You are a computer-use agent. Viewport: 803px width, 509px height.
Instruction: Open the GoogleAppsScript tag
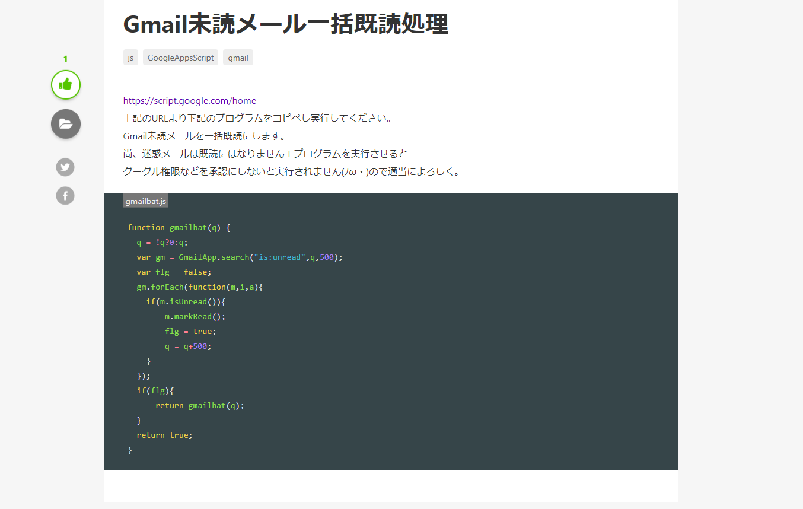pyautogui.click(x=180, y=58)
